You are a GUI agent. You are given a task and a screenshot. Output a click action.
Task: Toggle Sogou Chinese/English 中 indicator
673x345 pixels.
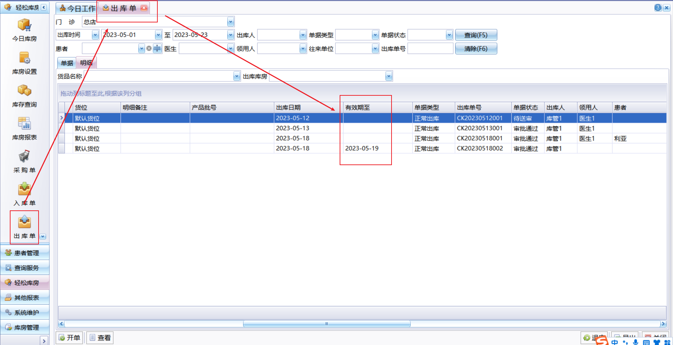click(x=614, y=342)
